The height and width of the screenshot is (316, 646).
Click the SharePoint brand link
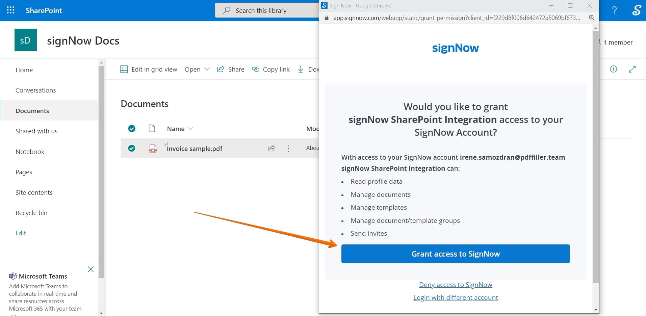click(44, 10)
